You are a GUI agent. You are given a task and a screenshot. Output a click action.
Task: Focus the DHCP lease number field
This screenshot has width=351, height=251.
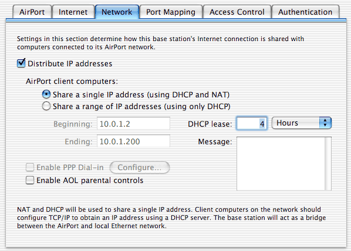tap(252, 123)
